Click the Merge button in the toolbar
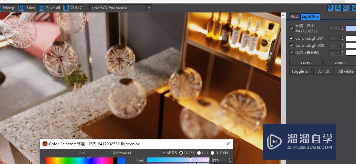The width and height of the screenshot is (356, 164). (x=8, y=8)
